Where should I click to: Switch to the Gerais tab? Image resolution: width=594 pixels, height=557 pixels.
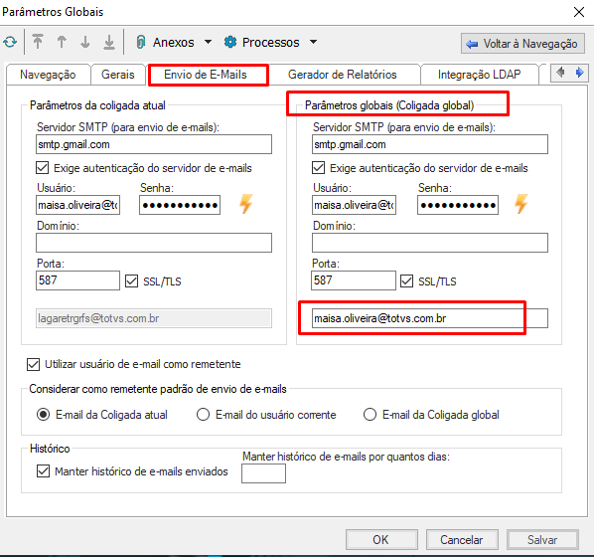coord(118,75)
